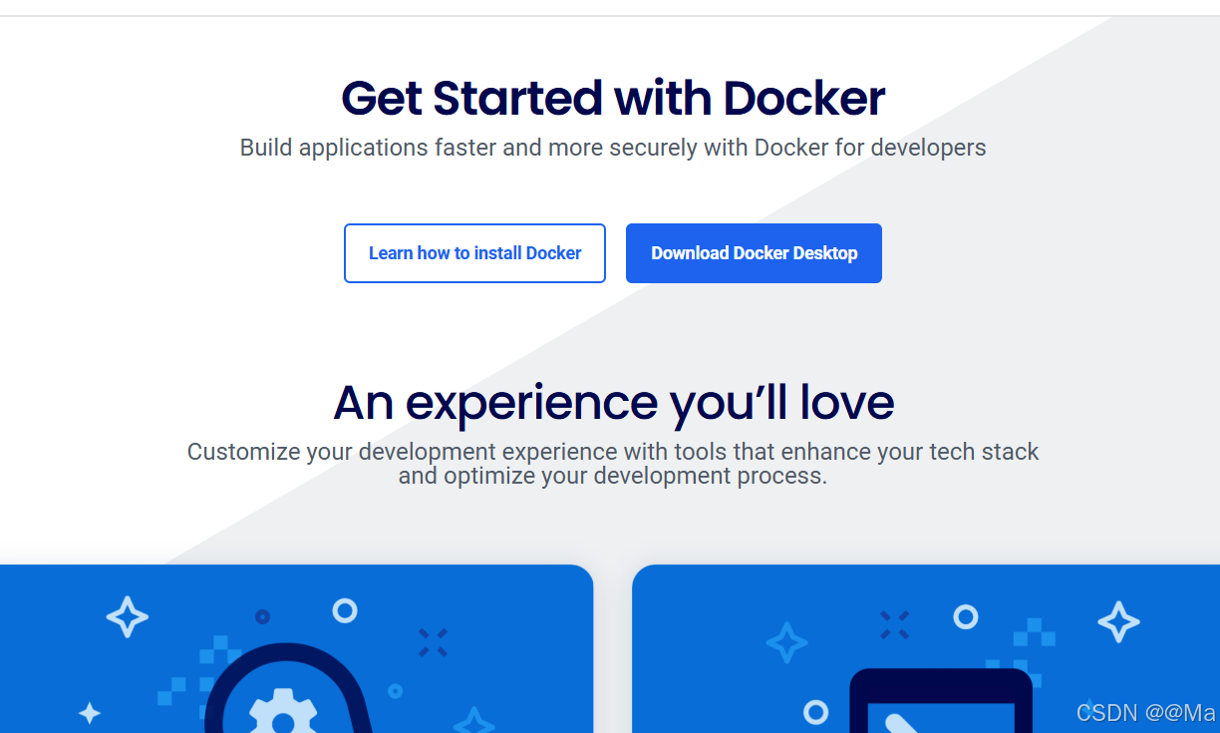Select the 'Build applications faster' subtitle text
The height and width of the screenshot is (733, 1220).
[x=613, y=148]
